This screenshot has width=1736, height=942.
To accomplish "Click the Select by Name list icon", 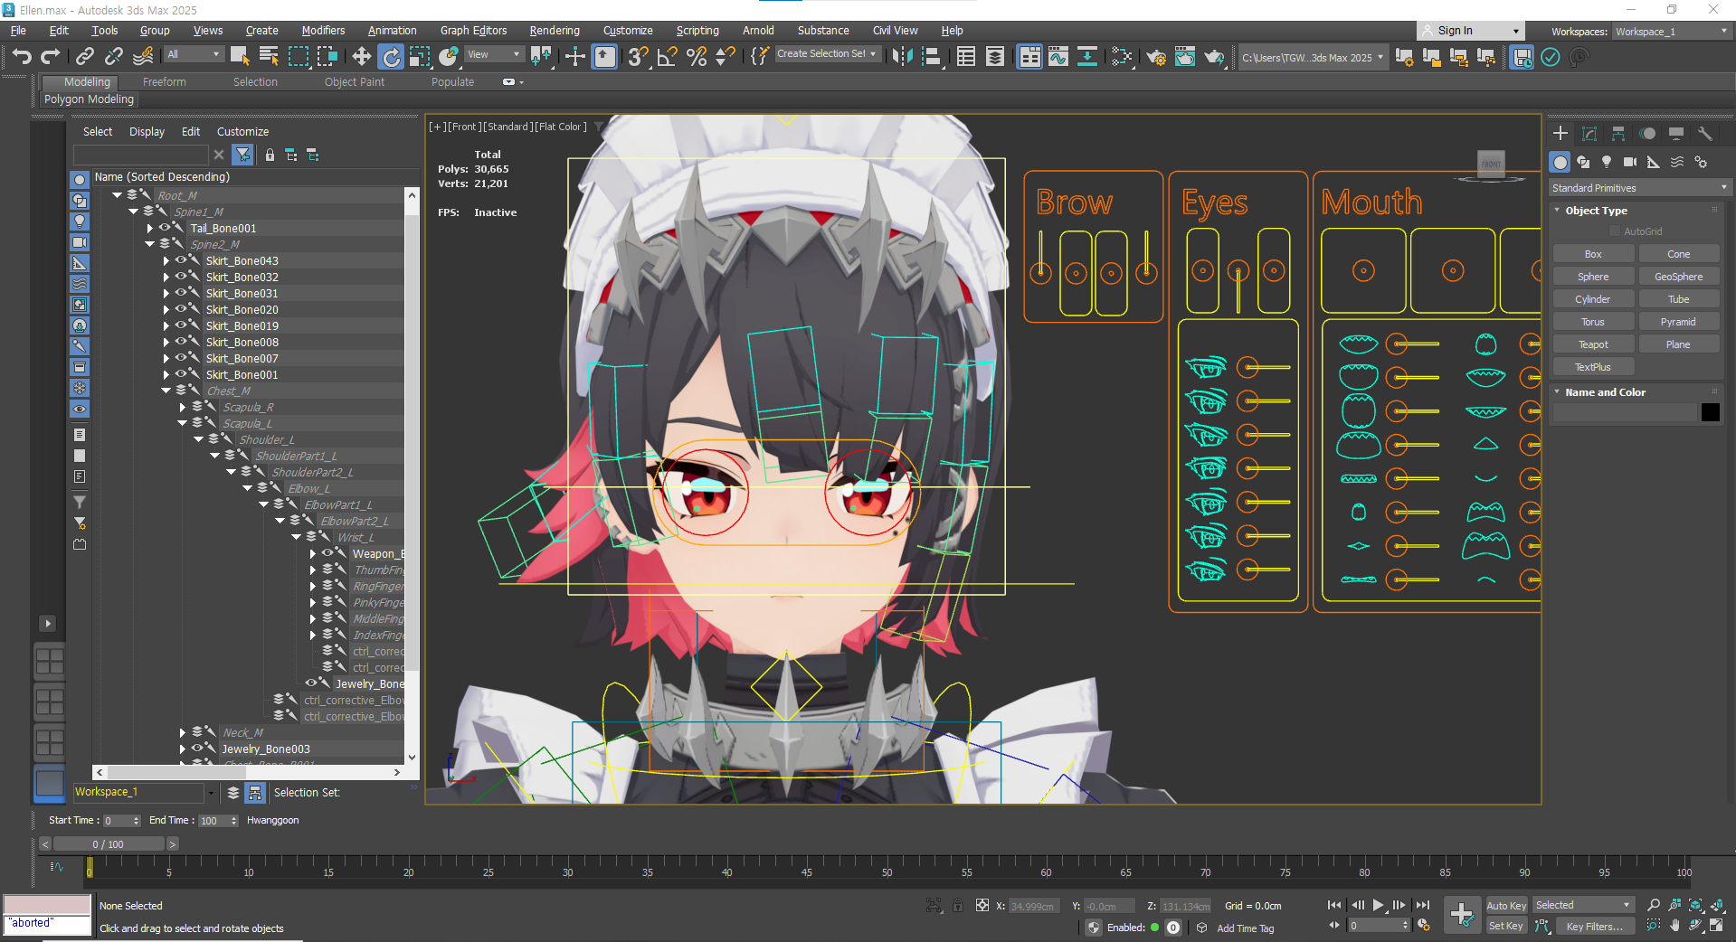I will tap(269, 57).
